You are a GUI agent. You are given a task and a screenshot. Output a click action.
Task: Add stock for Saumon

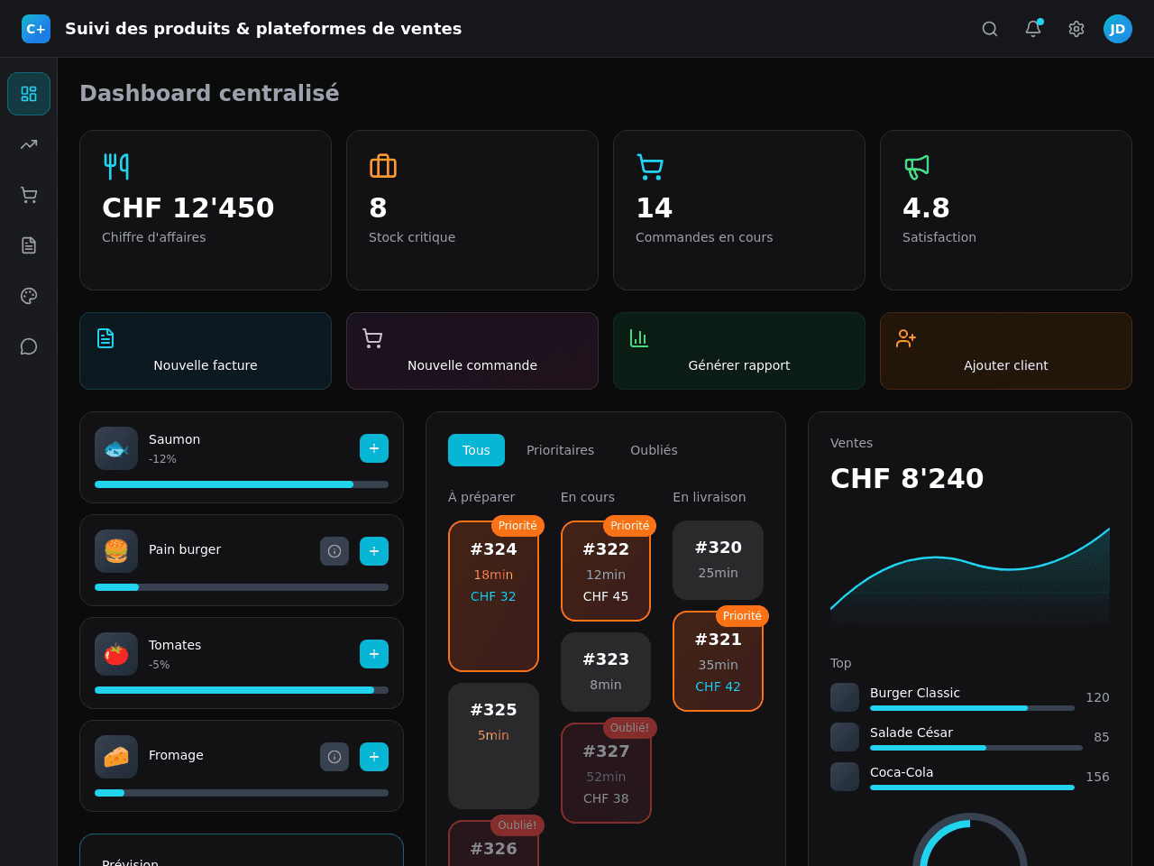(x=374, y=448)
